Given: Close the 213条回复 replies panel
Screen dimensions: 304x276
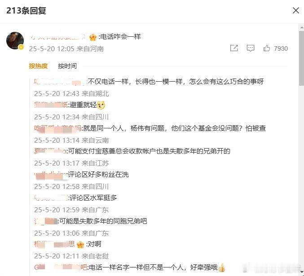Looking at the screenshot, I should pyautogui.click(x=296, y=10).
